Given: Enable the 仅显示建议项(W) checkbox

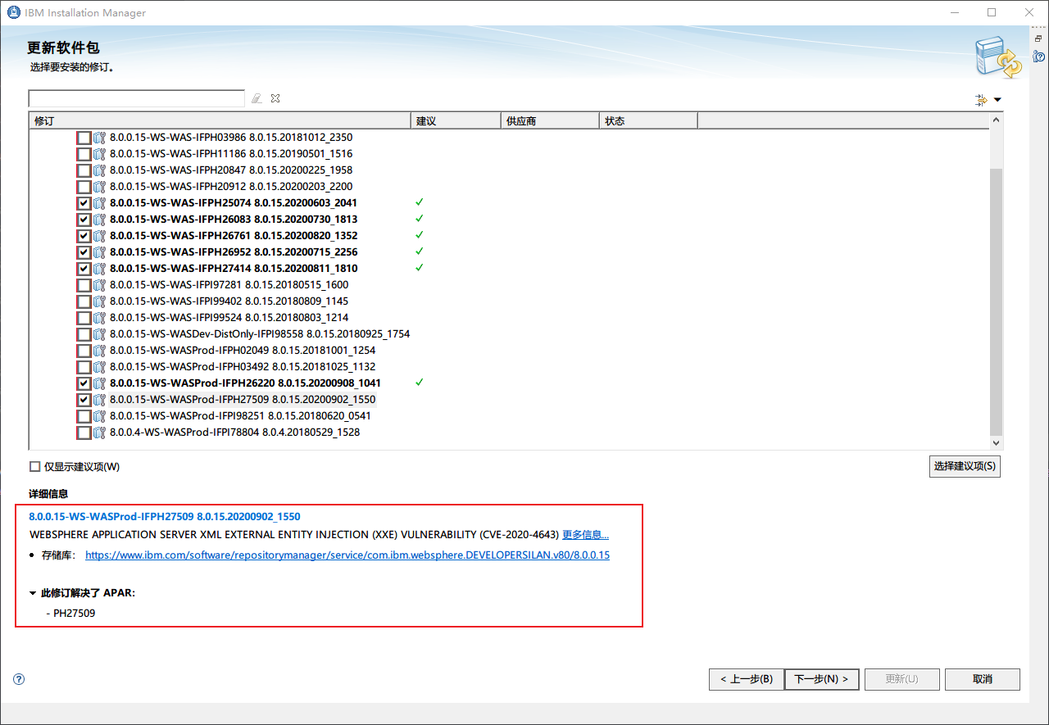Looking at the screenshot, I should click(35, 467).
